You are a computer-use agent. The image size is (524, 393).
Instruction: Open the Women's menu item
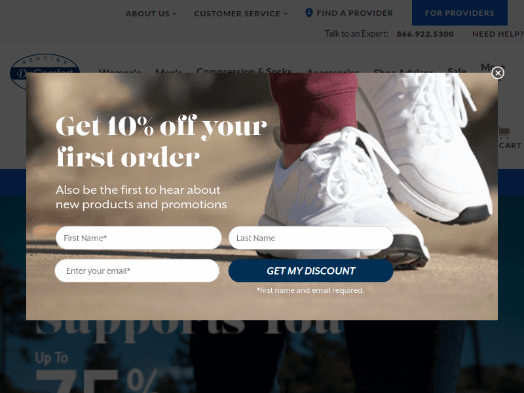(120, 71)
